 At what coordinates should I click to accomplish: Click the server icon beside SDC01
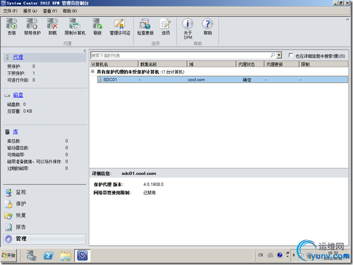click(x=100, y=79)
